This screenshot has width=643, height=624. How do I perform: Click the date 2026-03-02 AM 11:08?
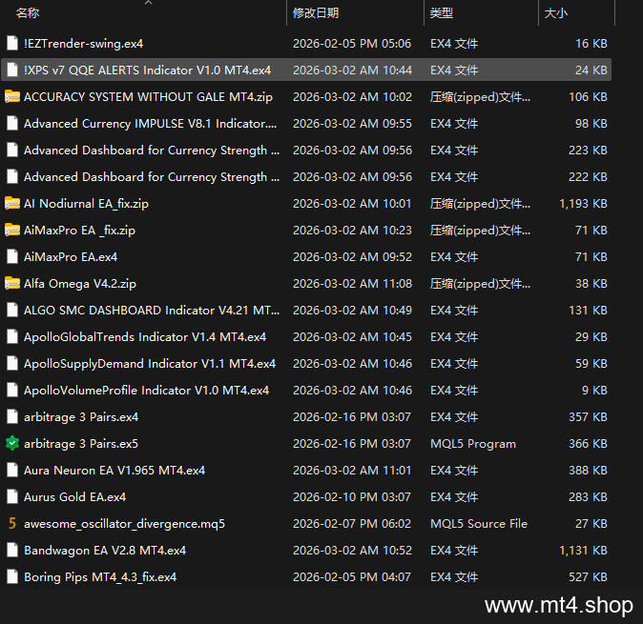(352, 283)
